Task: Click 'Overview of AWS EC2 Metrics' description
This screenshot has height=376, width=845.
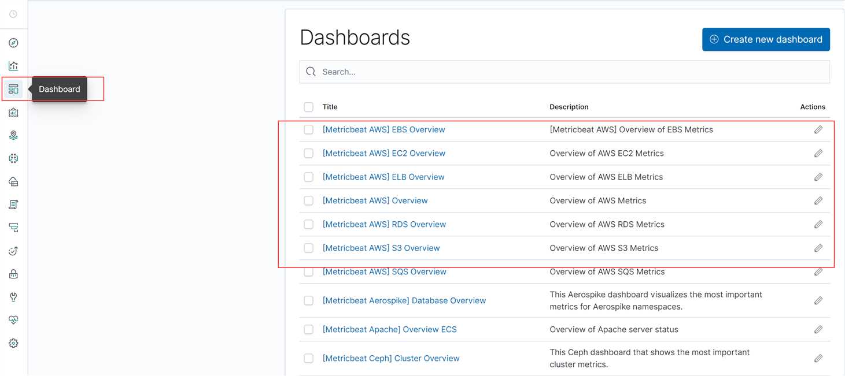Action: tap(607, 154)
